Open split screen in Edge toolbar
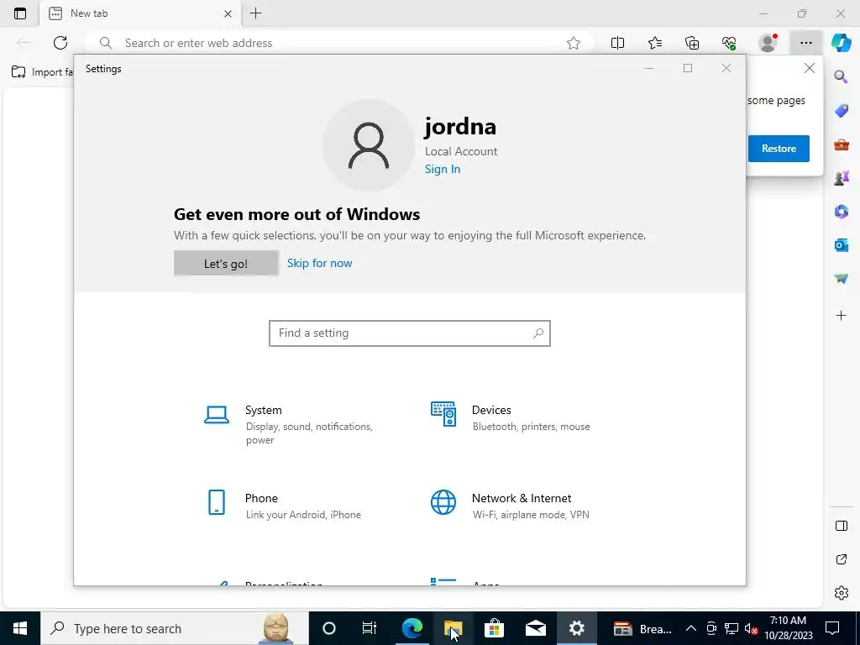This screenshot has height=645, width=860. (x=617, y=43)
